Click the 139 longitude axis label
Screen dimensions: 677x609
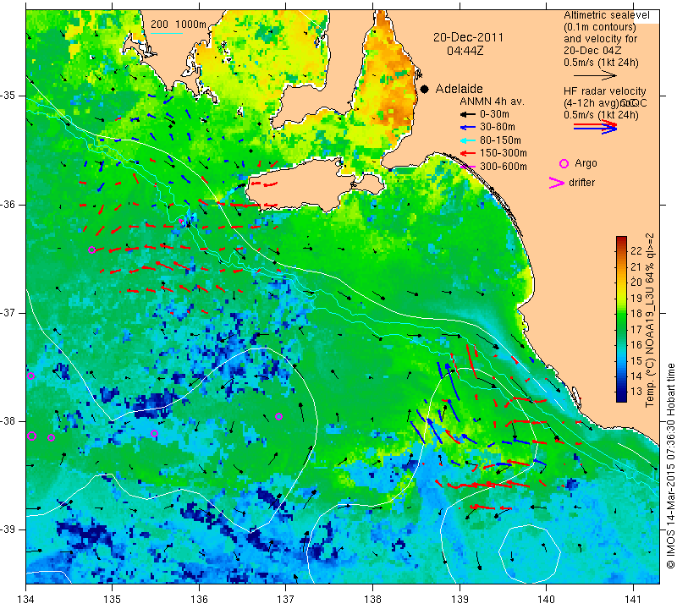tap(460, 599)
